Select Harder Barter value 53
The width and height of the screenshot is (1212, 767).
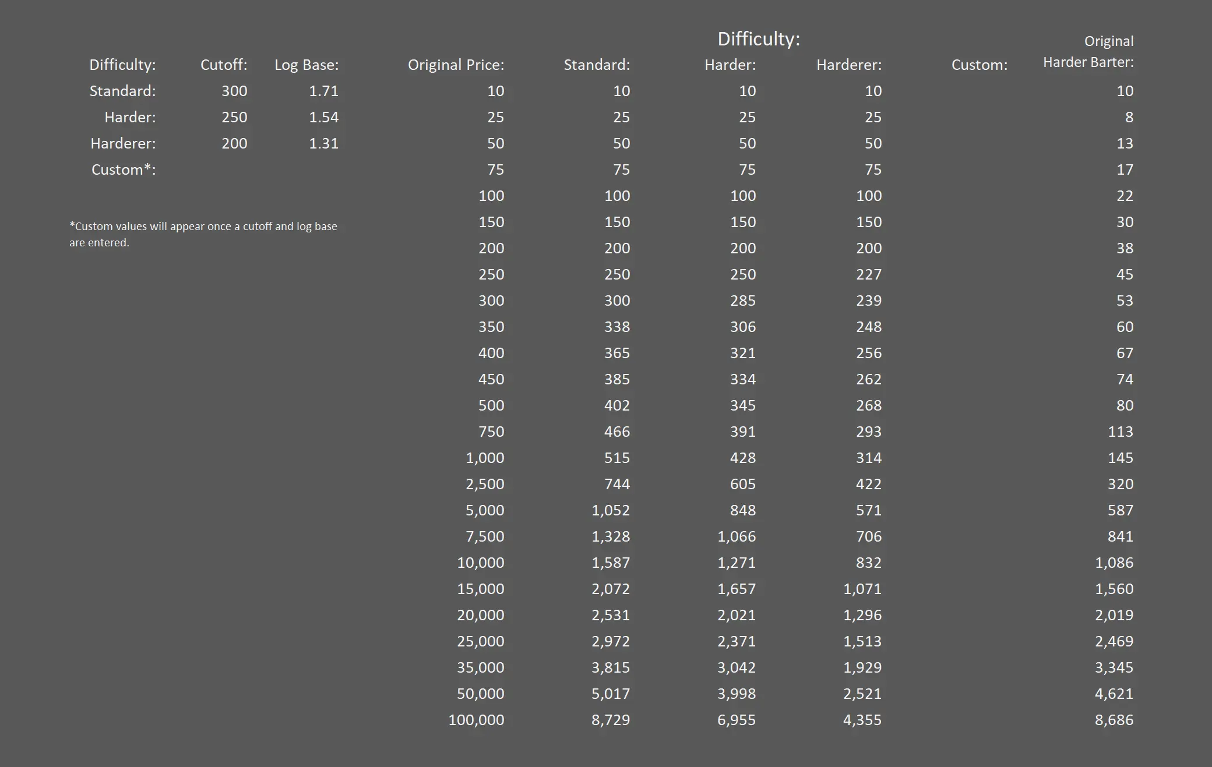[1125, 301]
